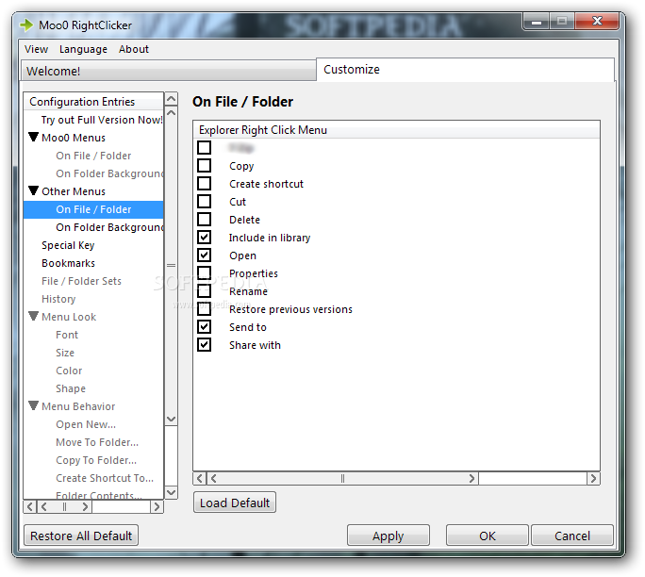
Task: Enable the Copy checkbox
Action: (204, 165)
